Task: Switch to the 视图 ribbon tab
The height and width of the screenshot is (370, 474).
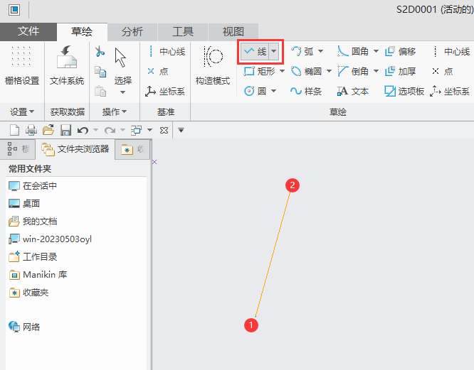Action: tap(233, 32)
